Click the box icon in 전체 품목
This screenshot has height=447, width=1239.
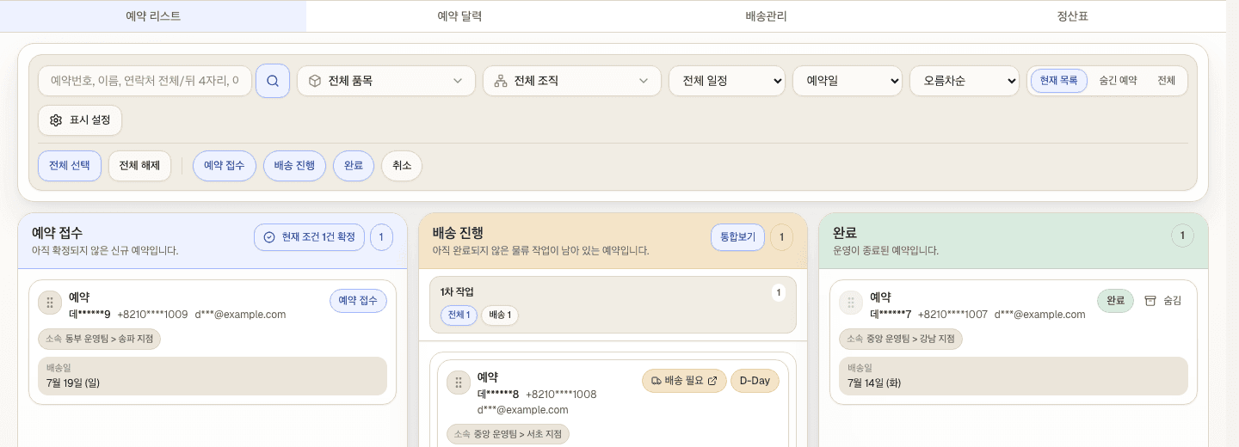tap(315, 81)
